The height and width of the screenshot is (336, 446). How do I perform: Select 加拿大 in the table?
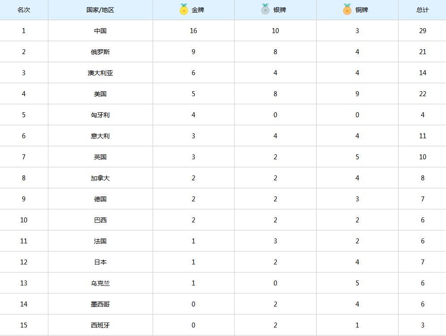click(100, 178)
